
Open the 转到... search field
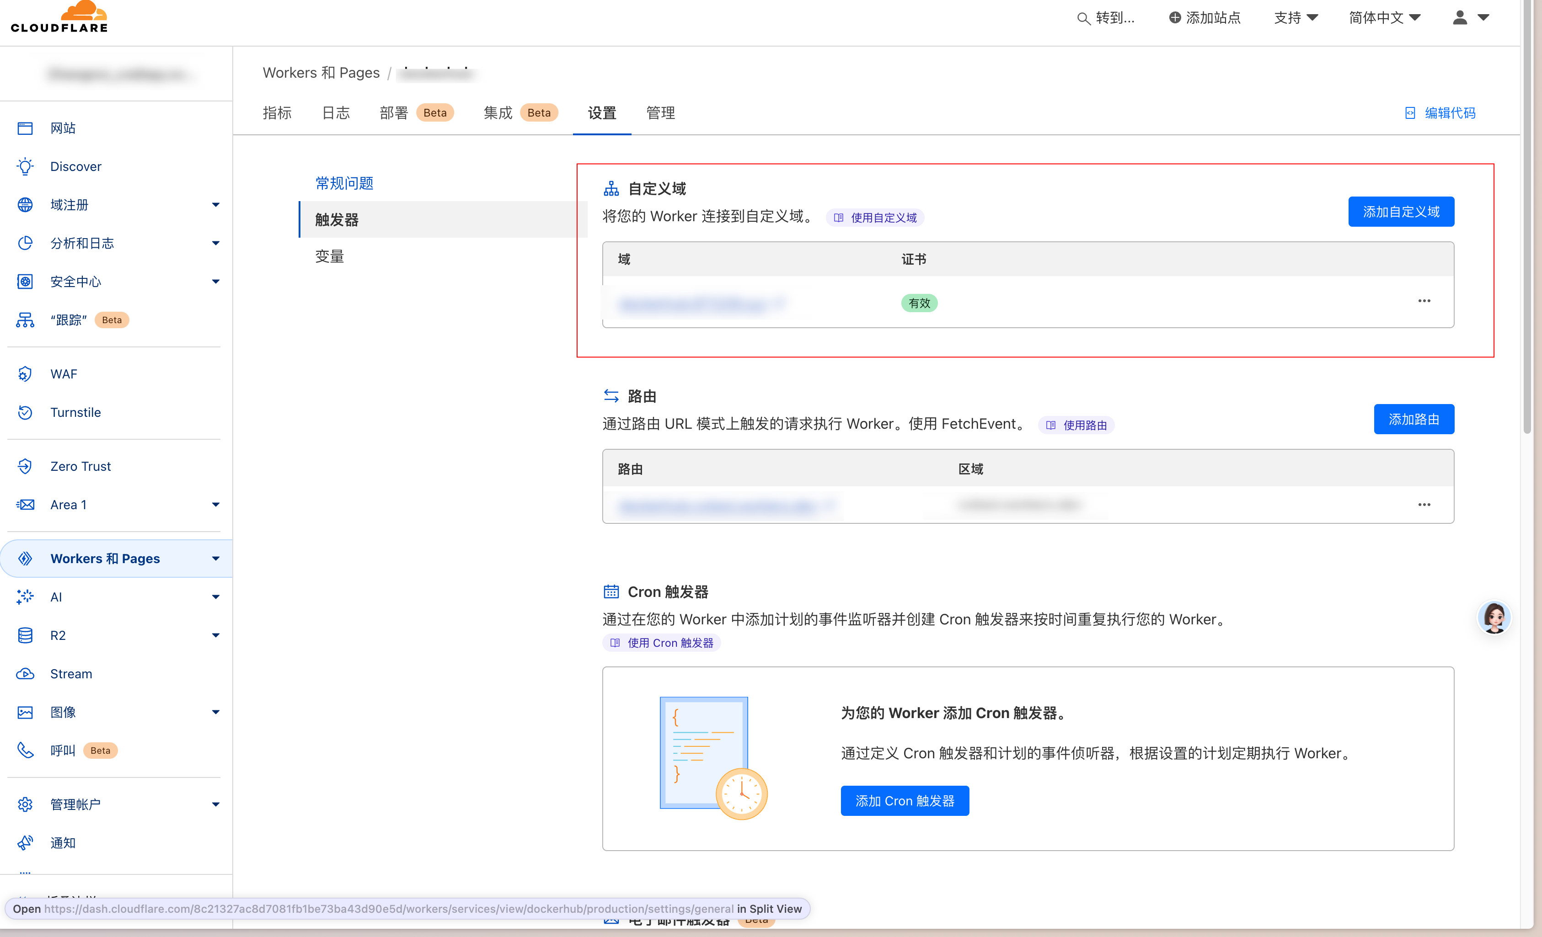pyautogui.click(x=1105, y=18)
